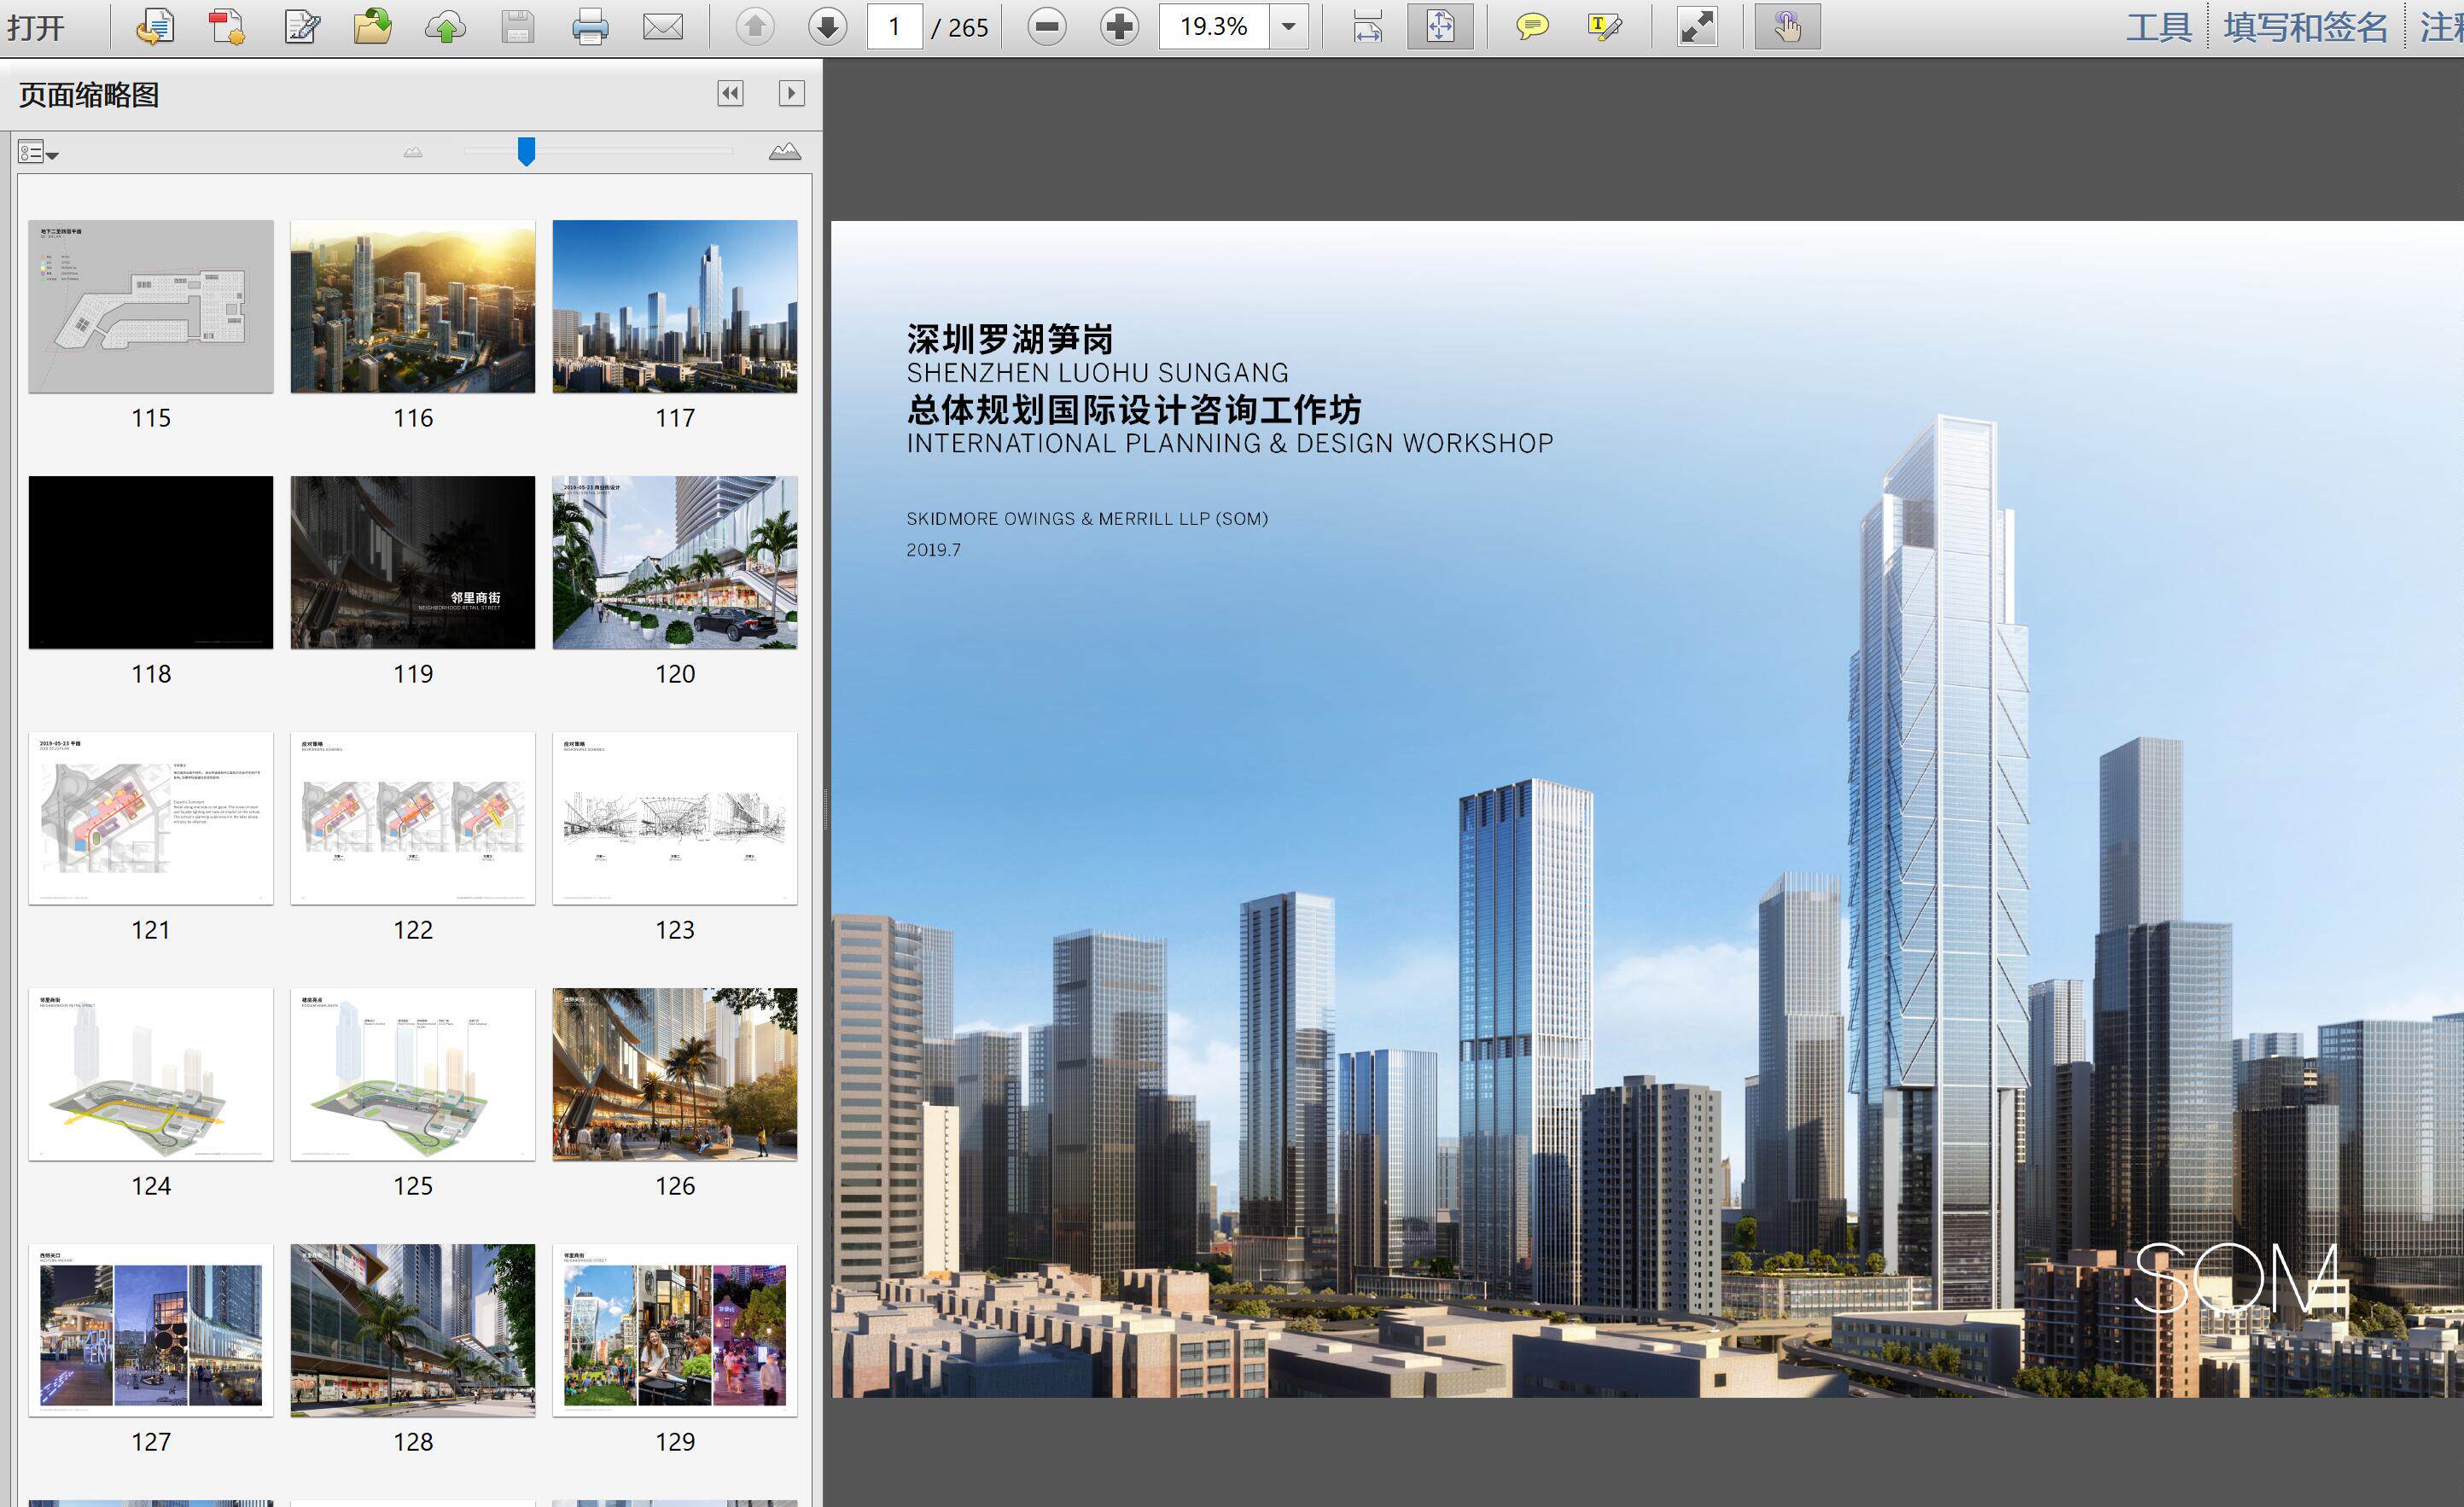
Task: Upload to cloud storage icon
Action: (x=445, y=26)
